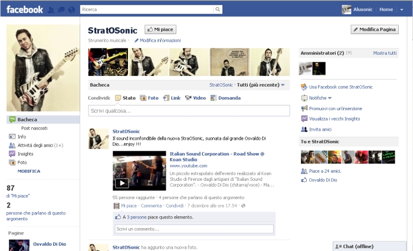Image resolution: width=413 pixels, height=251 pixels.
Task: Click Piace a 24 amici link
Action: coord(324,171)
